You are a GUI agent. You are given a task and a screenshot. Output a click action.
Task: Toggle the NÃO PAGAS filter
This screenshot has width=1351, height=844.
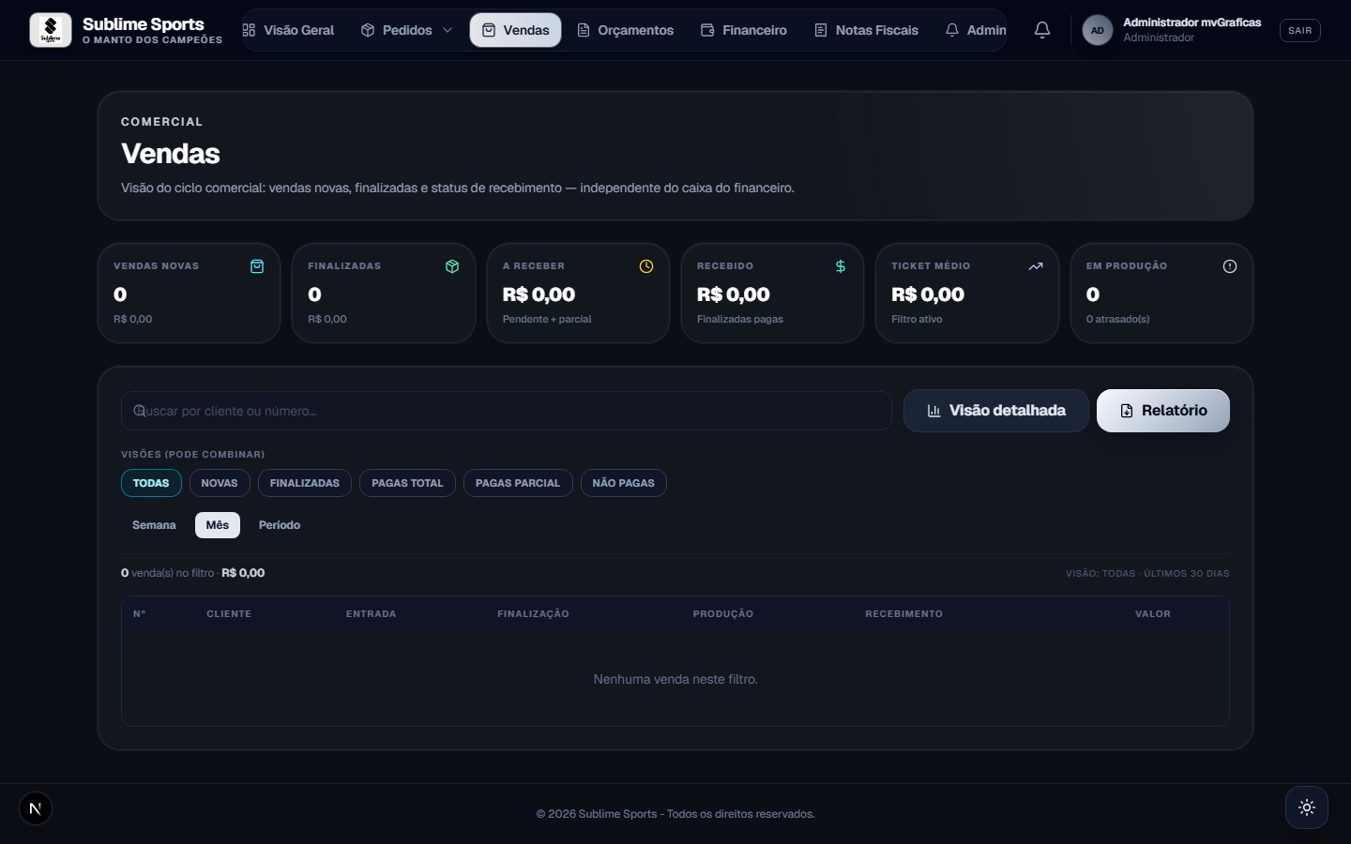click(624, 483)
